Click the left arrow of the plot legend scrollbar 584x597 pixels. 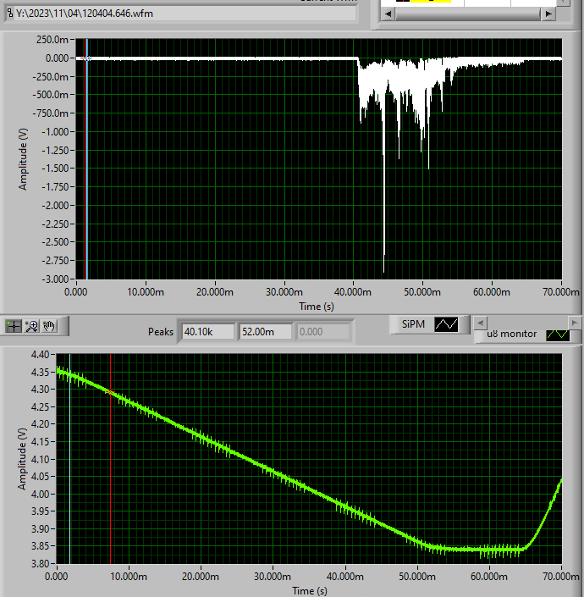(481, 323)
